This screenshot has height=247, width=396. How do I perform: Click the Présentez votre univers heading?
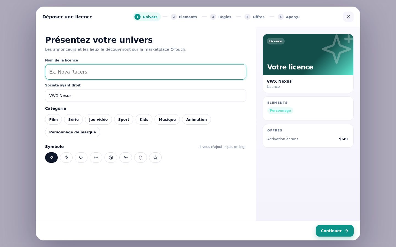click(99, 40)
